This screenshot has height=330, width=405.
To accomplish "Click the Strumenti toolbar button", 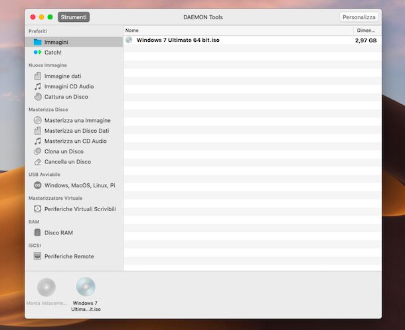I will [x=74, y=17].
